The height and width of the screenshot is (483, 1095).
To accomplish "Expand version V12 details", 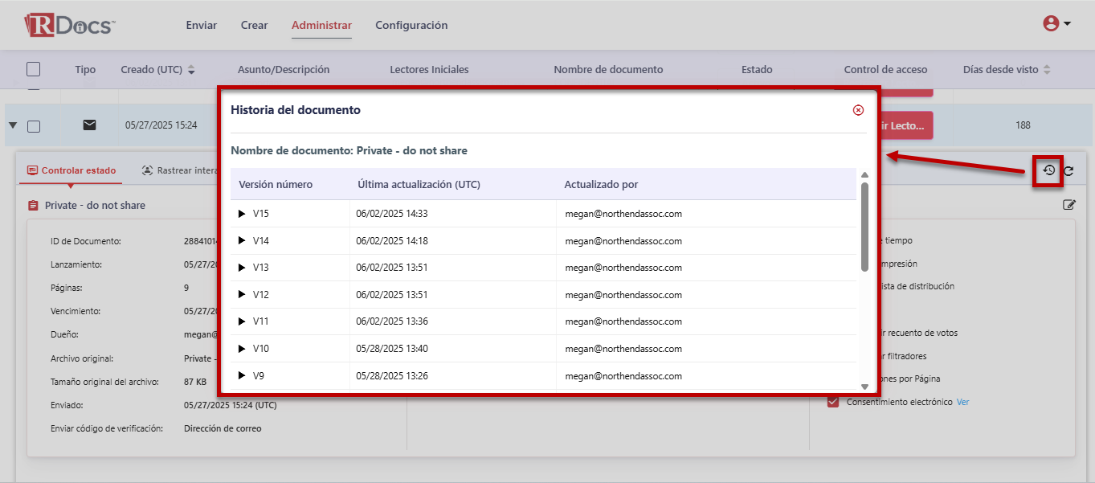I will tap(242, 295).
